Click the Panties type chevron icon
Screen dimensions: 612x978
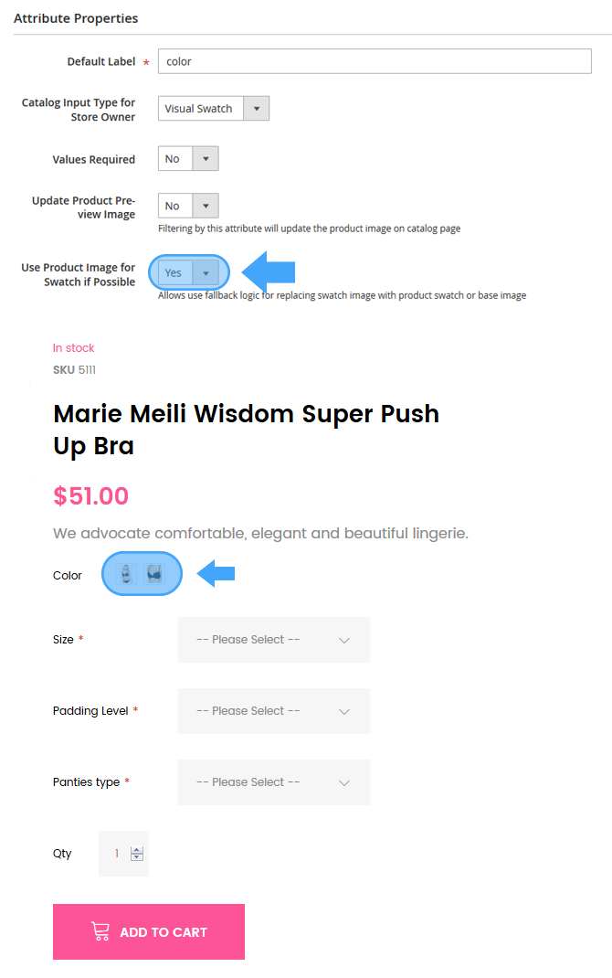point(344,782)
